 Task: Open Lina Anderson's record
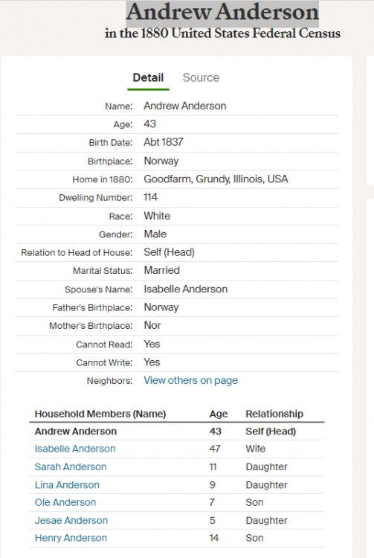pos(67,485)
